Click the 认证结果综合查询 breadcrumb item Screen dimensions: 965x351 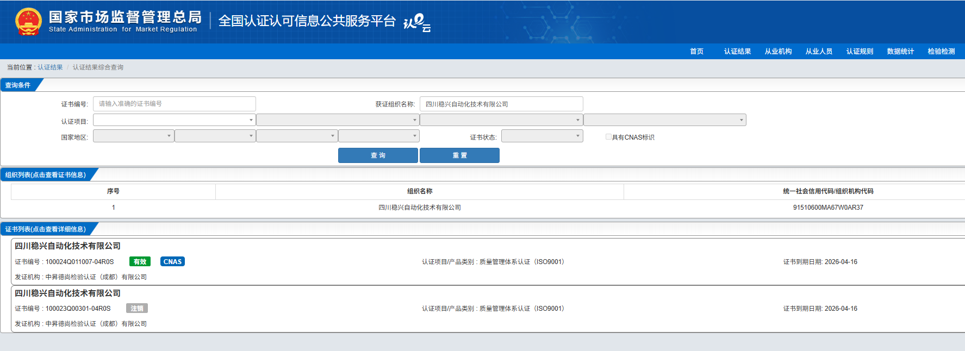(98, 67)
